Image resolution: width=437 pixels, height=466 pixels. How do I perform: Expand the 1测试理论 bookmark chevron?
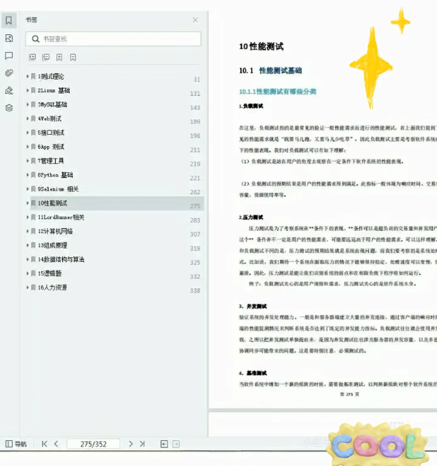coord(27,76)
